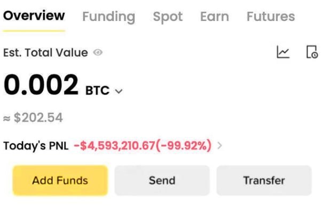Select the Overview tab
329x214 pixels.
pos(34,16)
